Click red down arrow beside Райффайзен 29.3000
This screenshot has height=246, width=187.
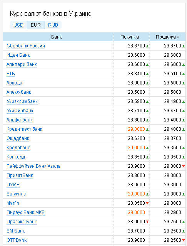click(184, 166)
